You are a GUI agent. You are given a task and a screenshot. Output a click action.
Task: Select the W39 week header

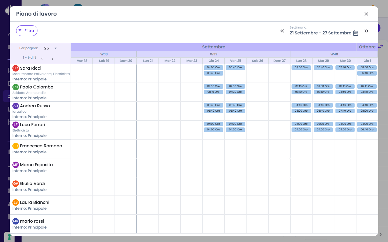[213, 54]
